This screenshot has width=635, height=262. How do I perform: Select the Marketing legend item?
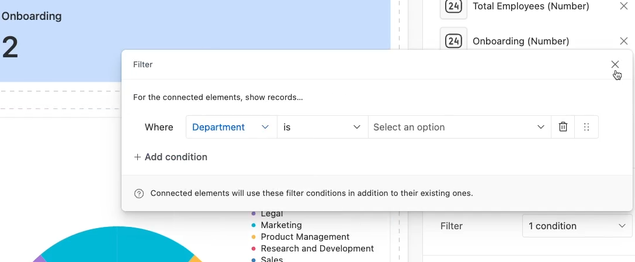click(x=276, y=225)
